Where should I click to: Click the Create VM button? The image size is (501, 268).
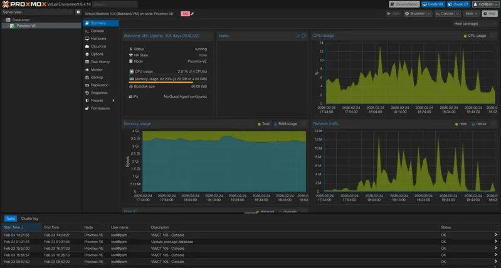(x=433, y=4)
